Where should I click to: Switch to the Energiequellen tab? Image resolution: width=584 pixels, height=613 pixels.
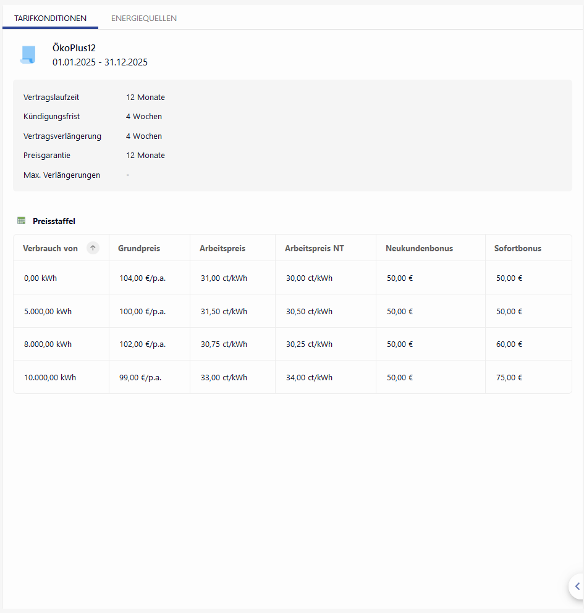point(144,19)
